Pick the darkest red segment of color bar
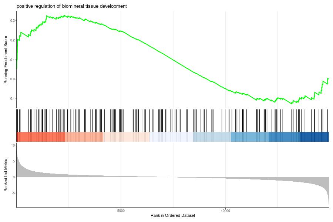 tap(41, 137)
